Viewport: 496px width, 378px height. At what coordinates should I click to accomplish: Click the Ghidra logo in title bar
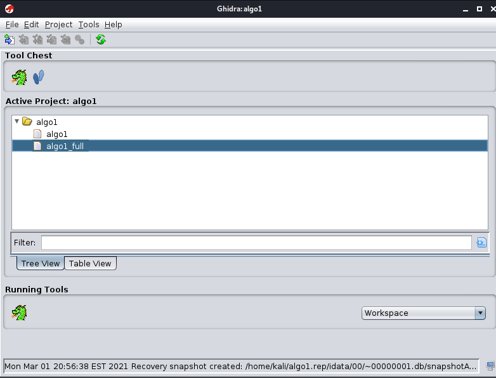click(9, 9)
